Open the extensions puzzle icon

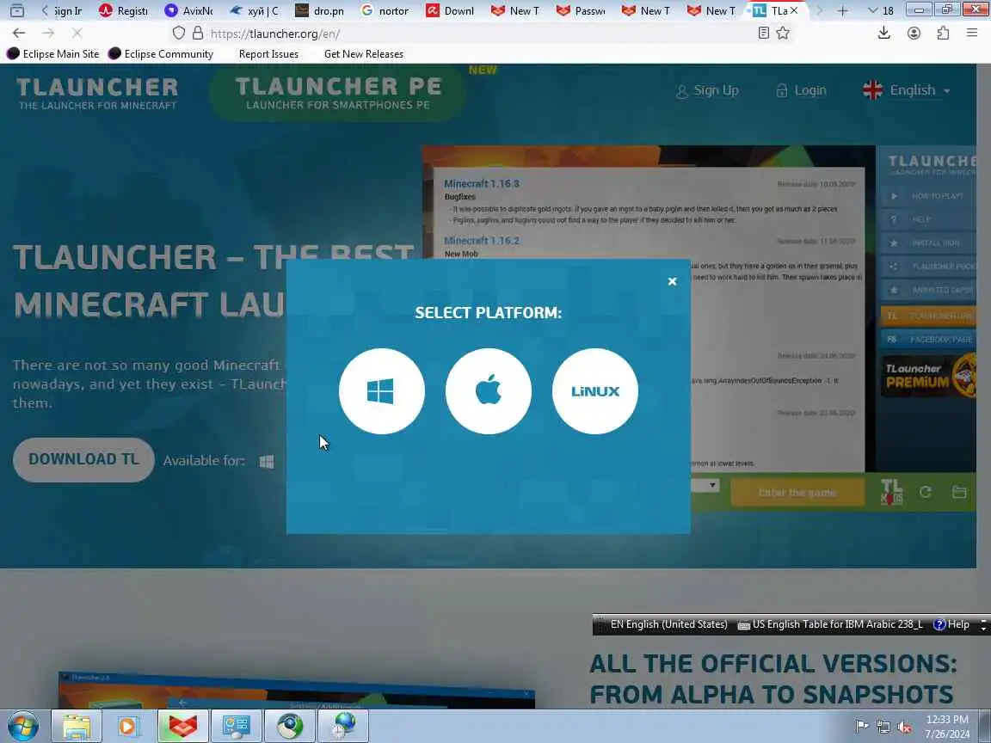943,33
